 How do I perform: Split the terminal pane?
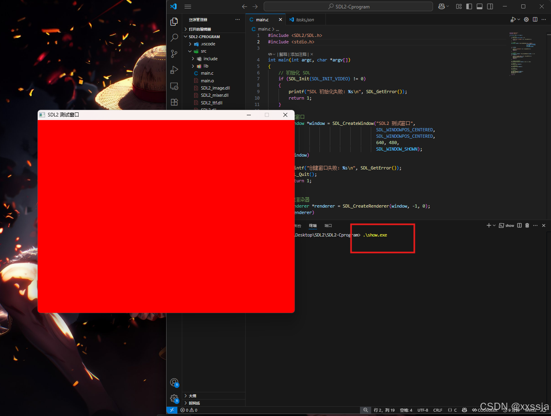tap(518, 225)
